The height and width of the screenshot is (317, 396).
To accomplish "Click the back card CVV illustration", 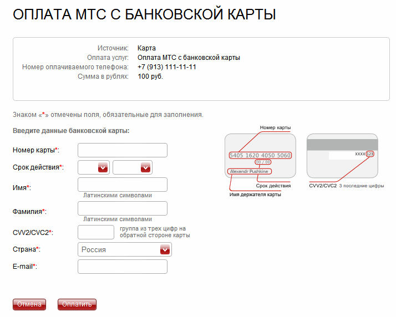I will pos(342,156).
